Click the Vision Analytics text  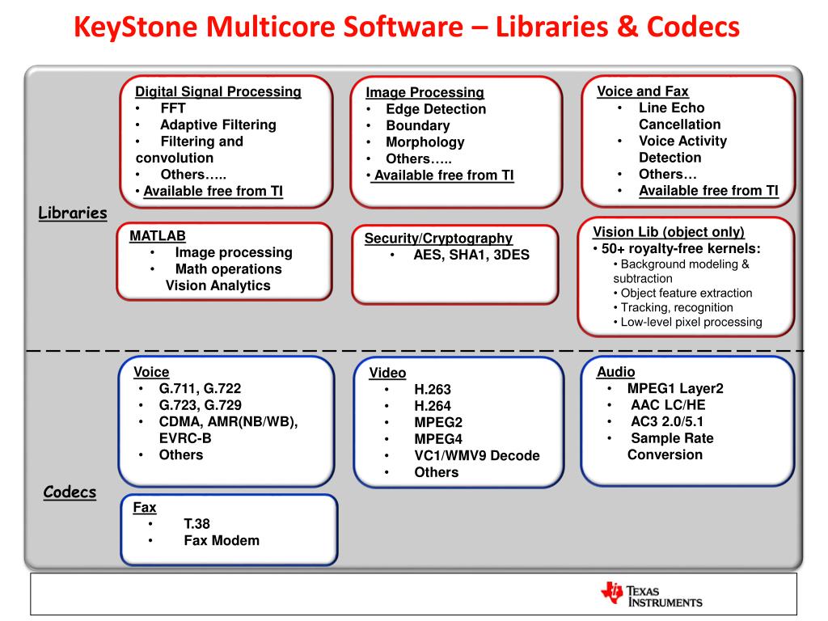pos(218,285)
